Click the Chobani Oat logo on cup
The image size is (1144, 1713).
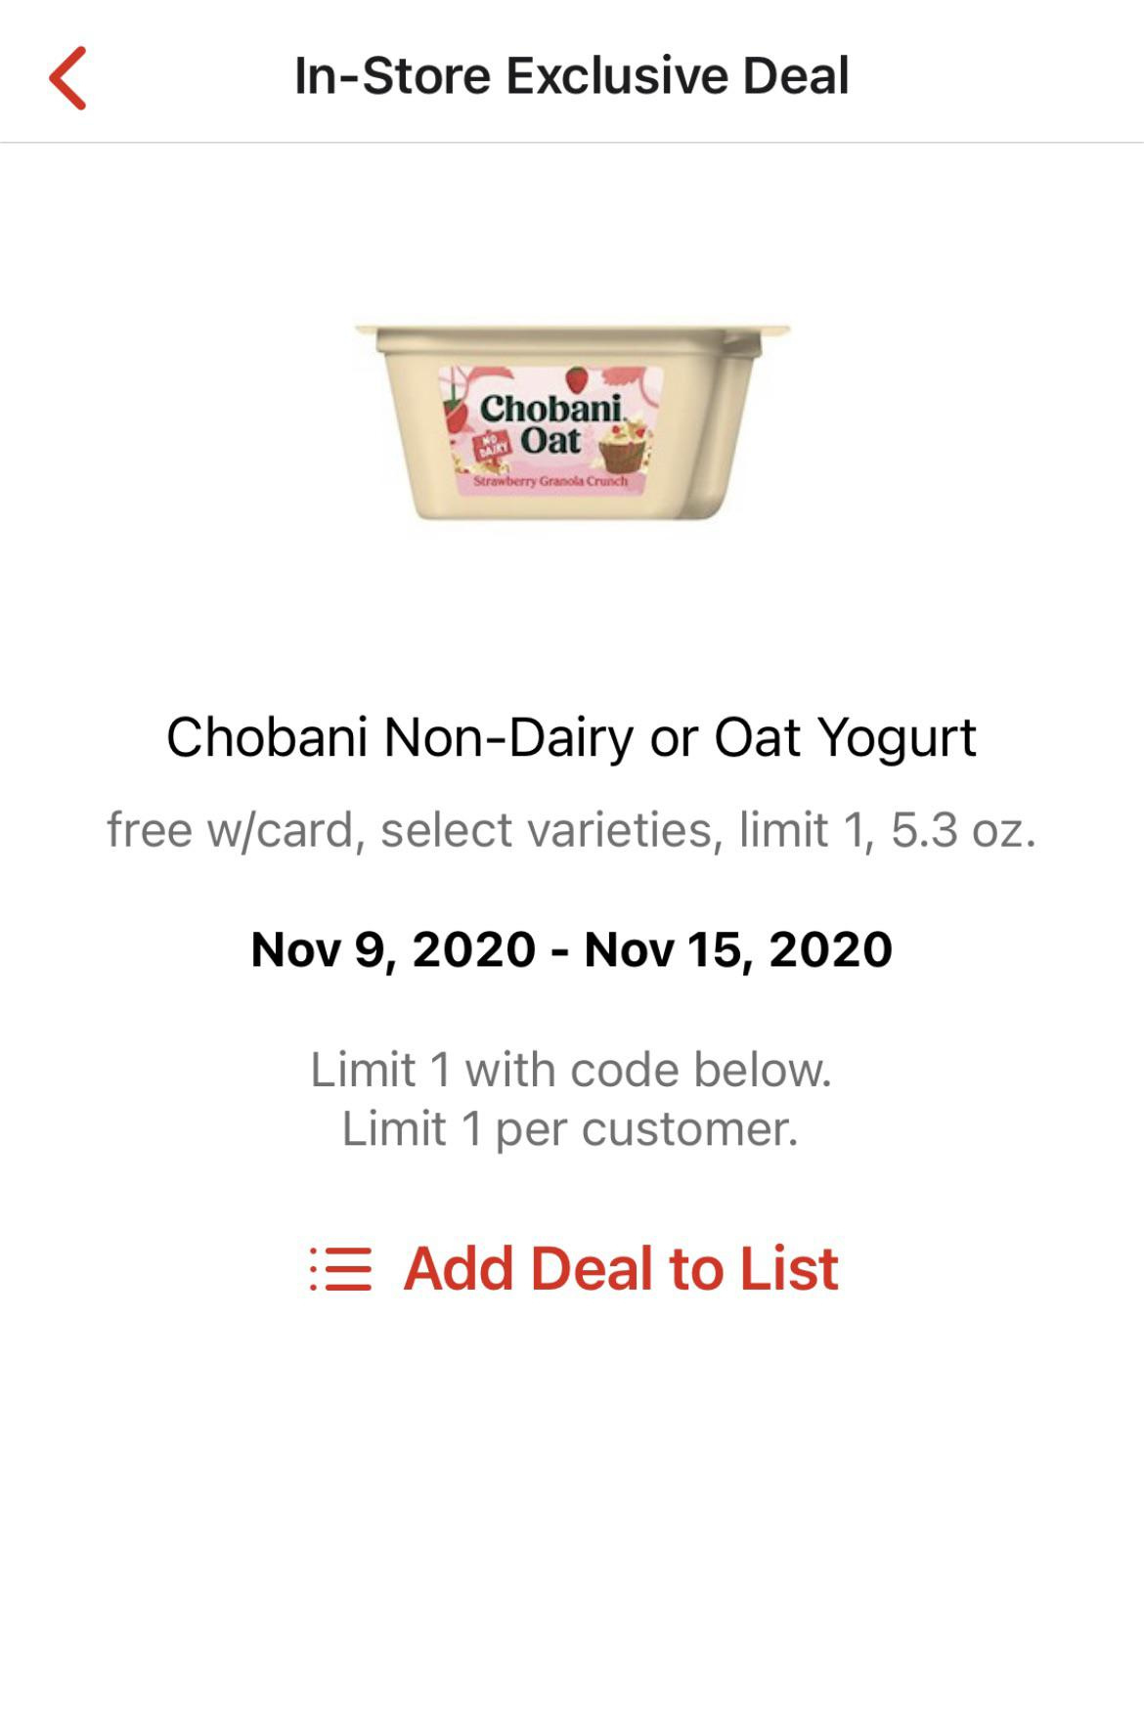[550, 423]
